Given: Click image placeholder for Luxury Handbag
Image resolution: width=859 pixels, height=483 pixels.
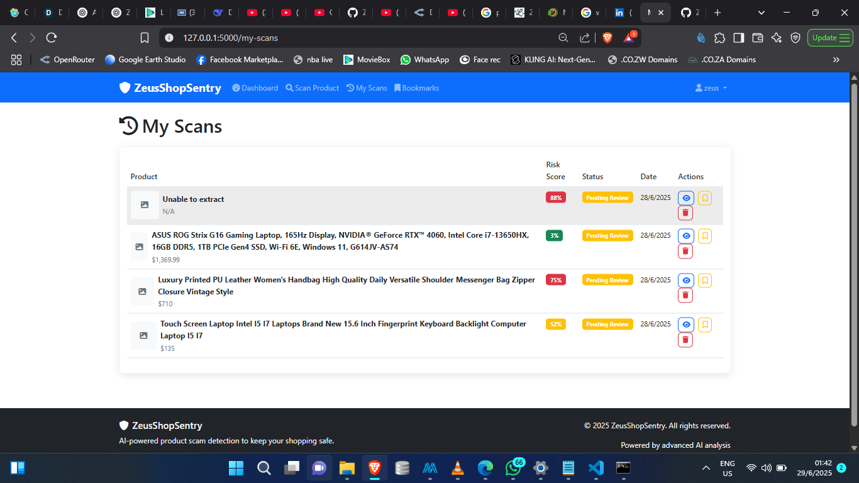Looking at the screenshot, I should point(142,291).
